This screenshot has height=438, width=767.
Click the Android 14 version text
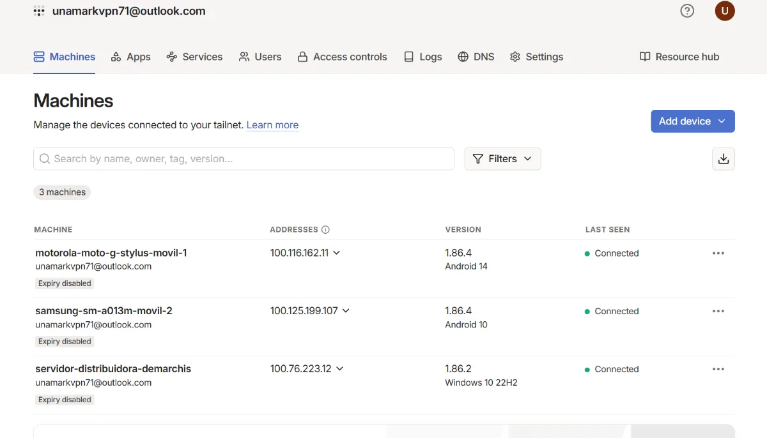[466, 266]
